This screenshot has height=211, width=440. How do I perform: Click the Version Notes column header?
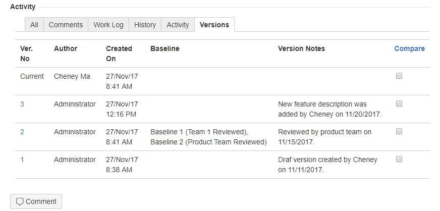click(x=301, y=49)
